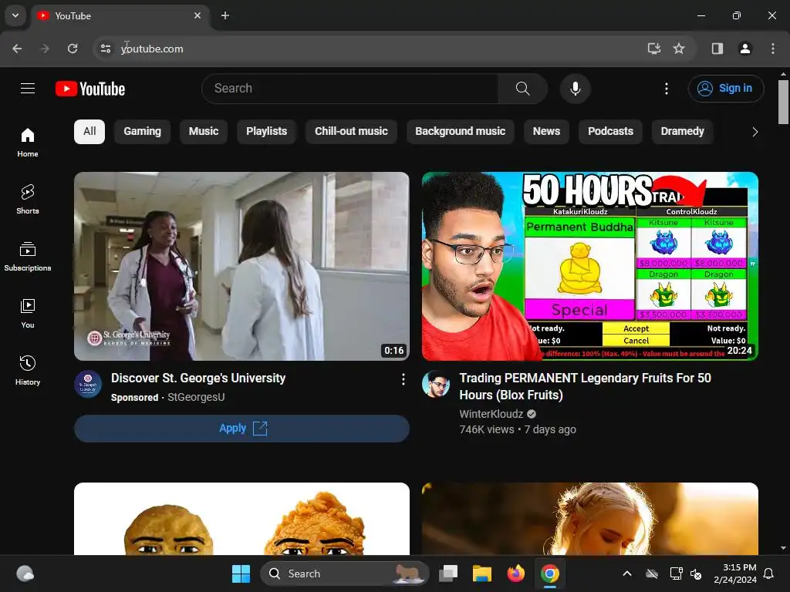Click the StGeorgesU advertiser name
This screenshot has width=790, height=592.
pos(196,397)
